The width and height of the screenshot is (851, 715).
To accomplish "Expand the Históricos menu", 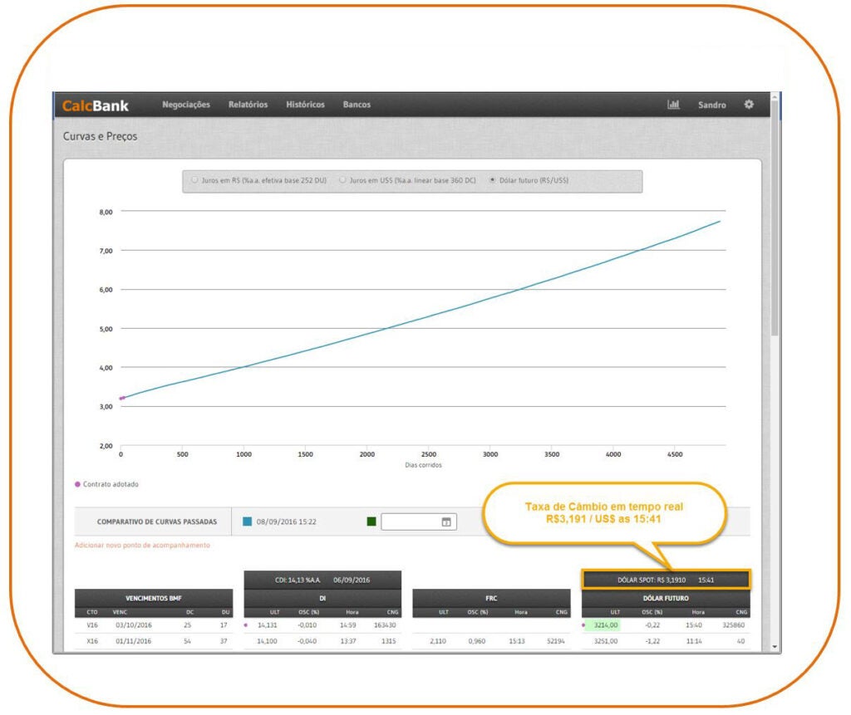I will (x=305, y=105).
